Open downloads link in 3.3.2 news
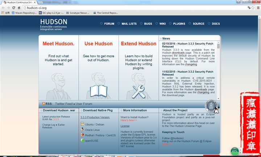Image resolution: width=261 pixels, height=157 pixels. click(x=201, y=89)
